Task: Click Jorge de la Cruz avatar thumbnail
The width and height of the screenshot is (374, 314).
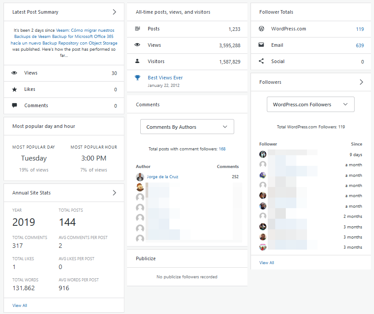Action: (x=140, y=177)
